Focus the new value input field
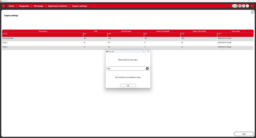Viewport: 256px width, 138px height. point(126,69)
